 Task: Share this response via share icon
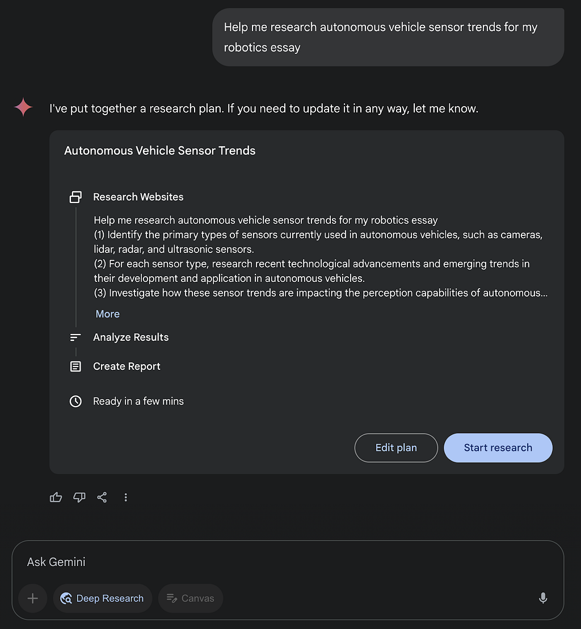[x=102, y=497]
